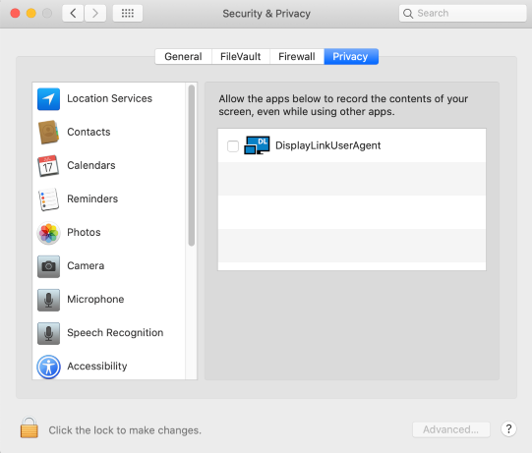Enable the DisplayLinkUserAgent screen recording checkbox
The height and width of the screenshot is (453, 532).
(x=233, y=146)
